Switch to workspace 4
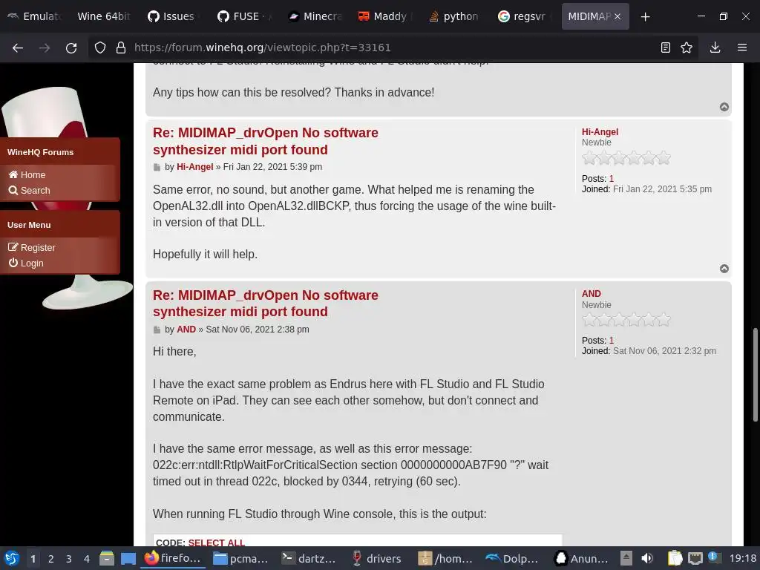760x570 pixels. (x=87, y=559)
